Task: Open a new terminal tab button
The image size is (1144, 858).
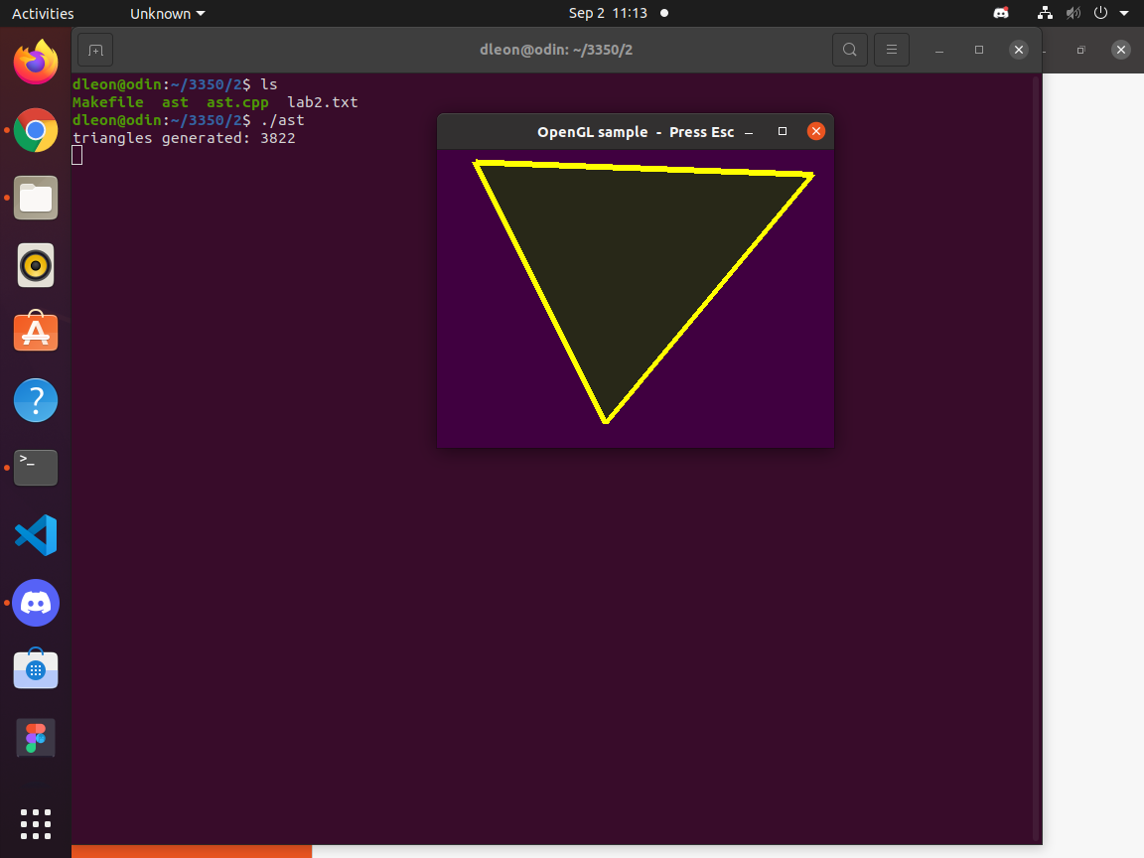Action: click(95, 50)
